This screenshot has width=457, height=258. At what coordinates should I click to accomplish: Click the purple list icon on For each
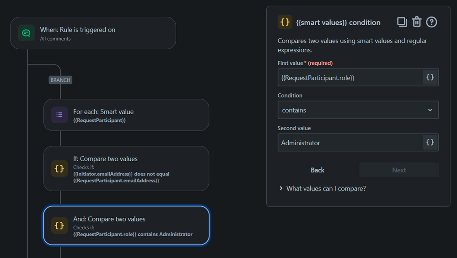(59, 115)
